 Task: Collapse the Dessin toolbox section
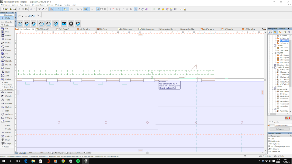(x=2, y=25)
